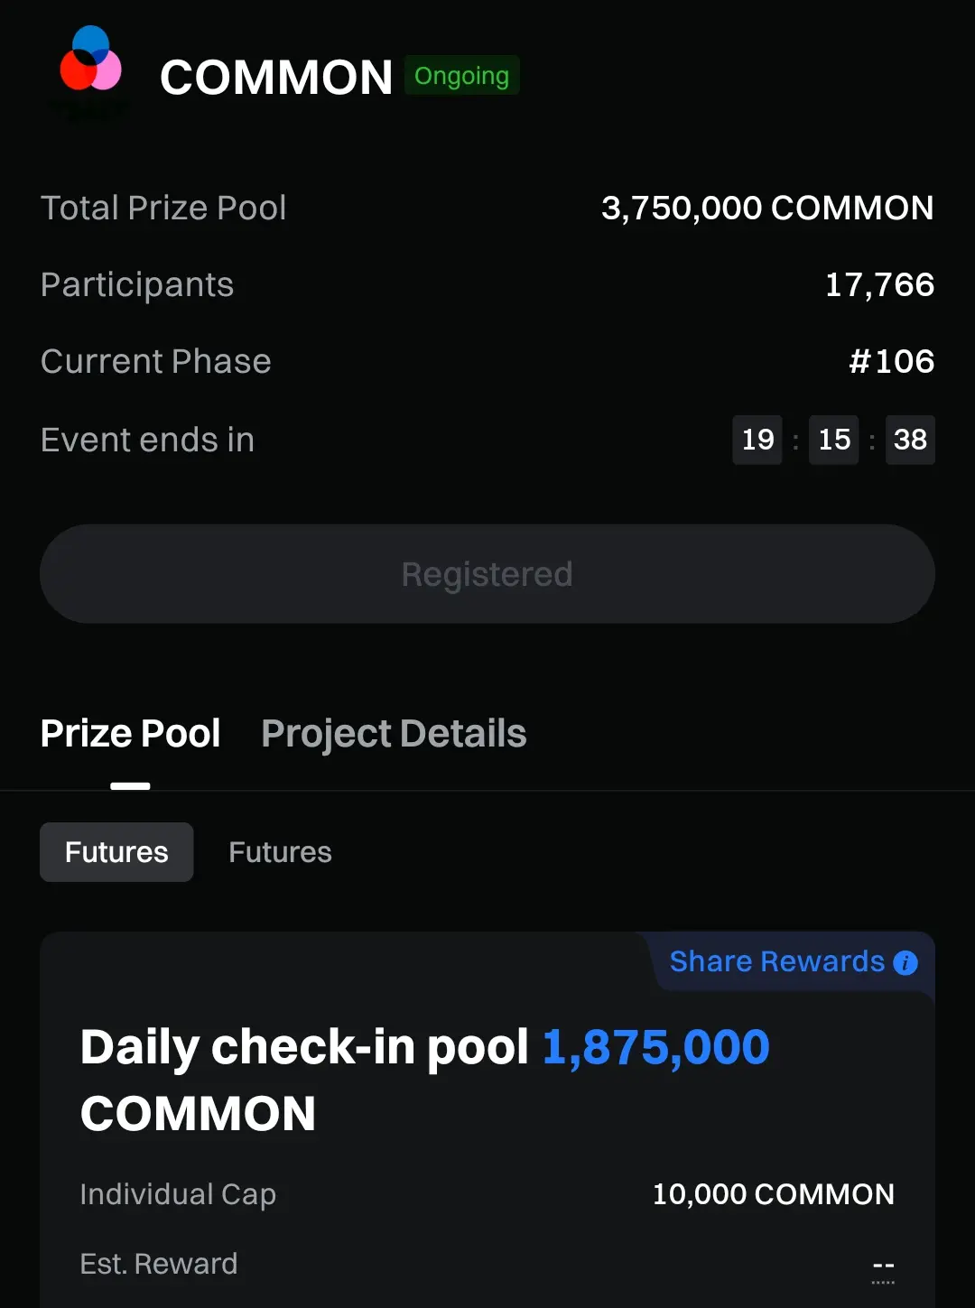Click the COMMON token logo icon
This screenshot has width=975, height=1308.
(90, 61)
